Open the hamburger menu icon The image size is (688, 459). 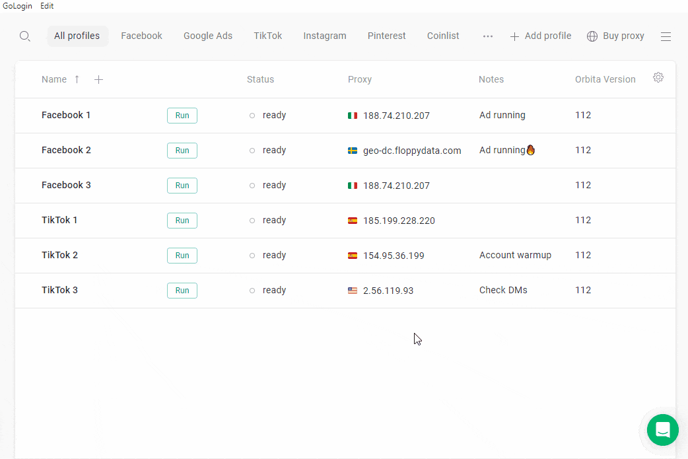(666, 36)
